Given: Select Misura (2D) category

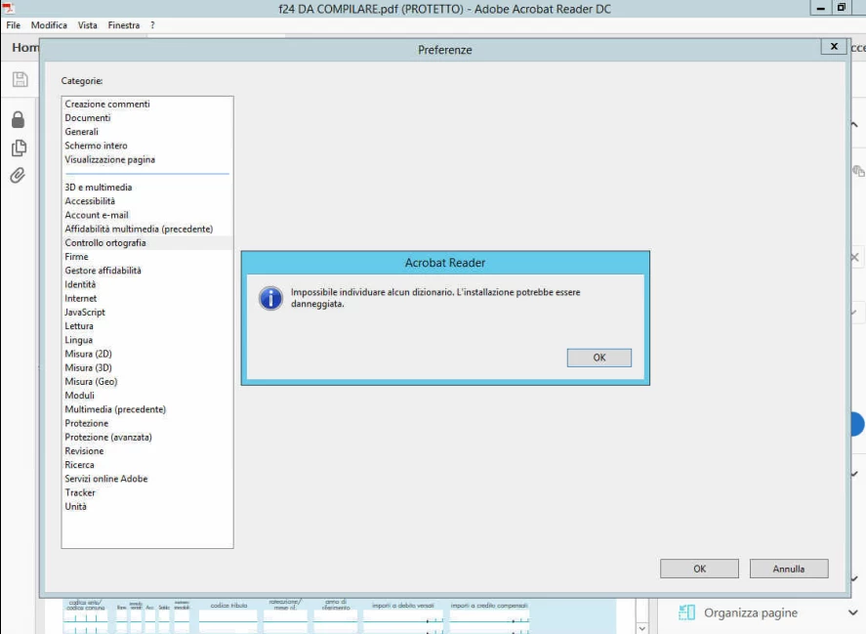Looking at the screenshot, I should tap(146, 354).
